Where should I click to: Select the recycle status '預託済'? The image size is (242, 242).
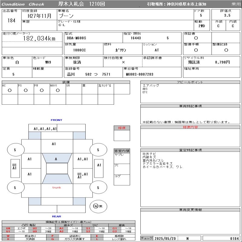194,62
